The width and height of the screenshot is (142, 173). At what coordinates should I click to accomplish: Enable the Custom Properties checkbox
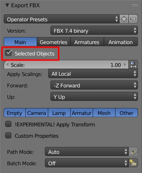point(8,136)
